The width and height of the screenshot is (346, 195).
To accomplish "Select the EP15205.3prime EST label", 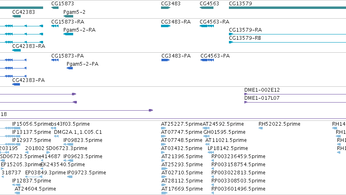I will [x=21, y=165].
